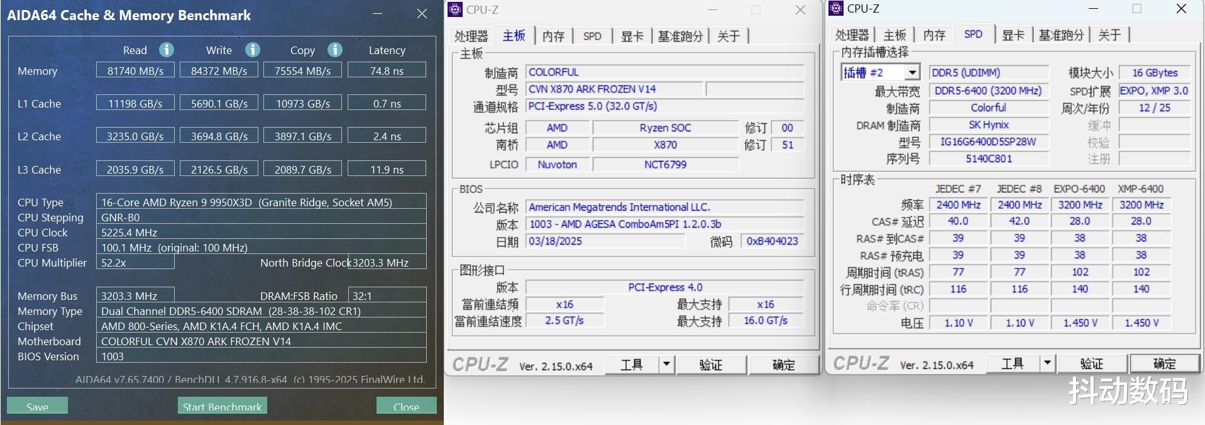Viewport: 1205px width, 425px height.
Task: Click the BIOS version 1003 - AMD AGESA field
Action: (x=664, y=224)
